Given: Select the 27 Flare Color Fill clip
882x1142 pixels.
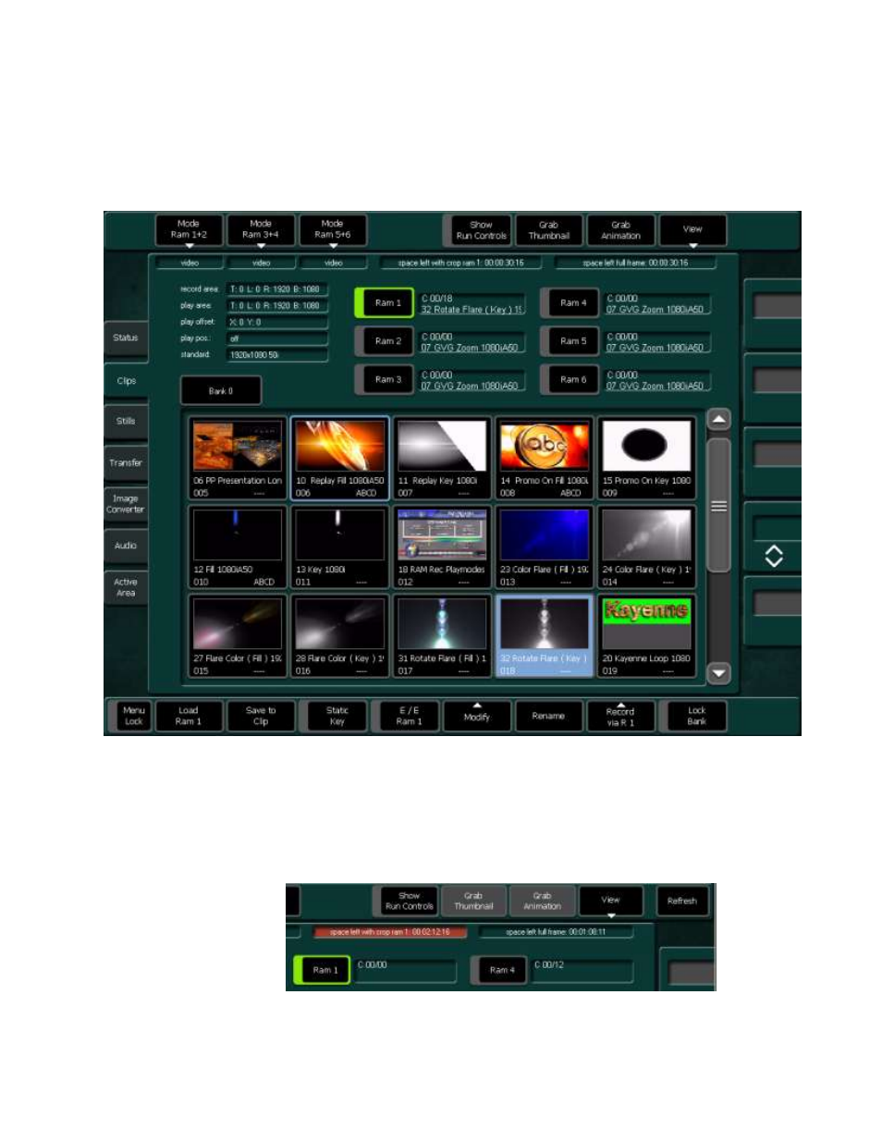Looking at the screenshot, I should point(238,636).
